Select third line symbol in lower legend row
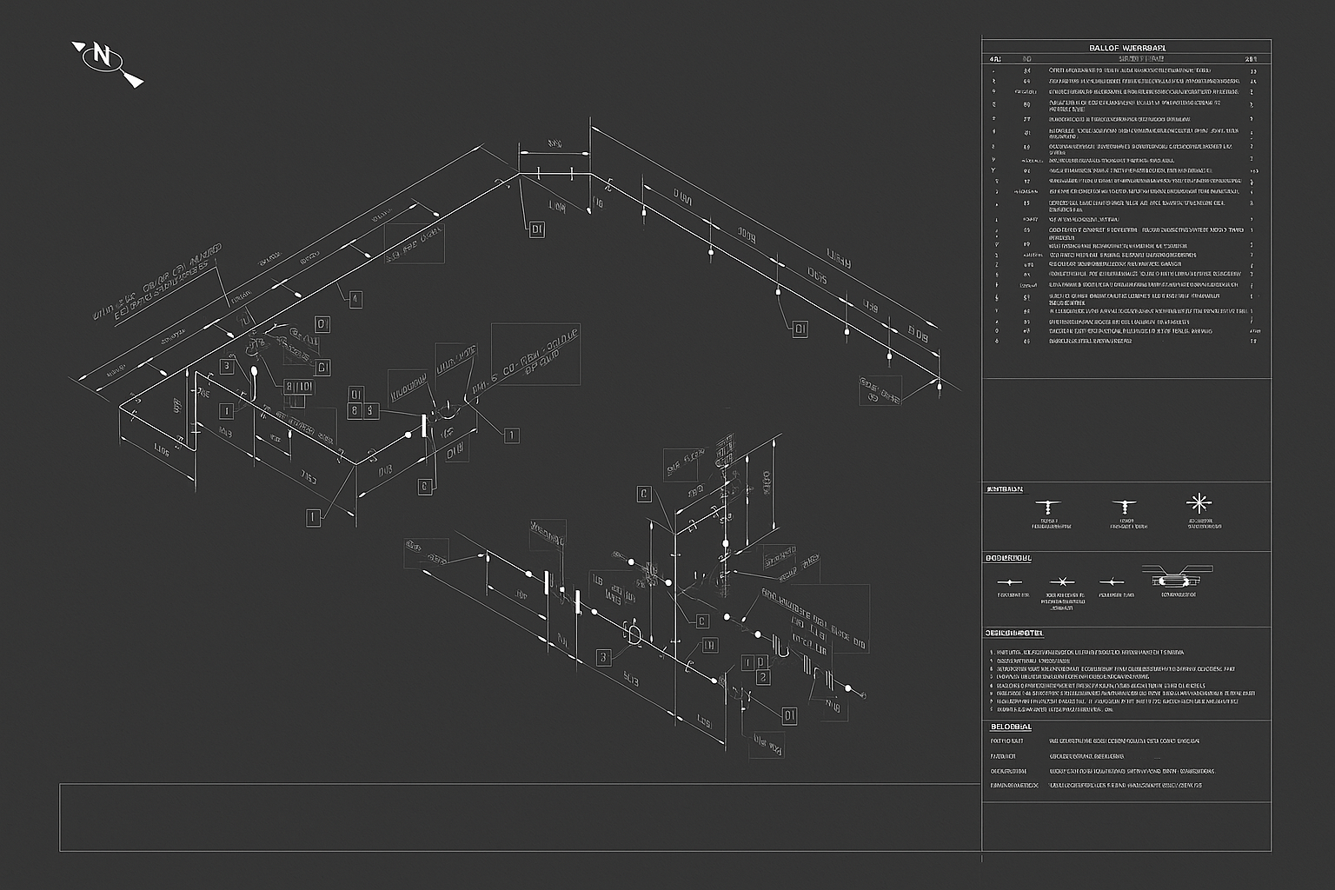The width and height of the screenshot is (1335, 890). tap(1111, 581)
